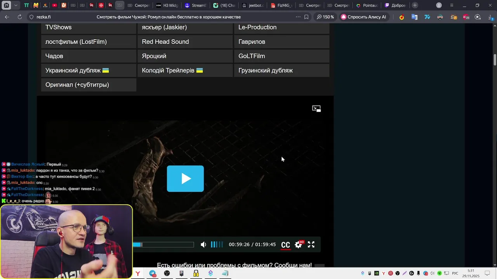Click 00:59:26 / 01:59:45 time display
This screenshot has width=497, height=279.
(x=252, y=245)
